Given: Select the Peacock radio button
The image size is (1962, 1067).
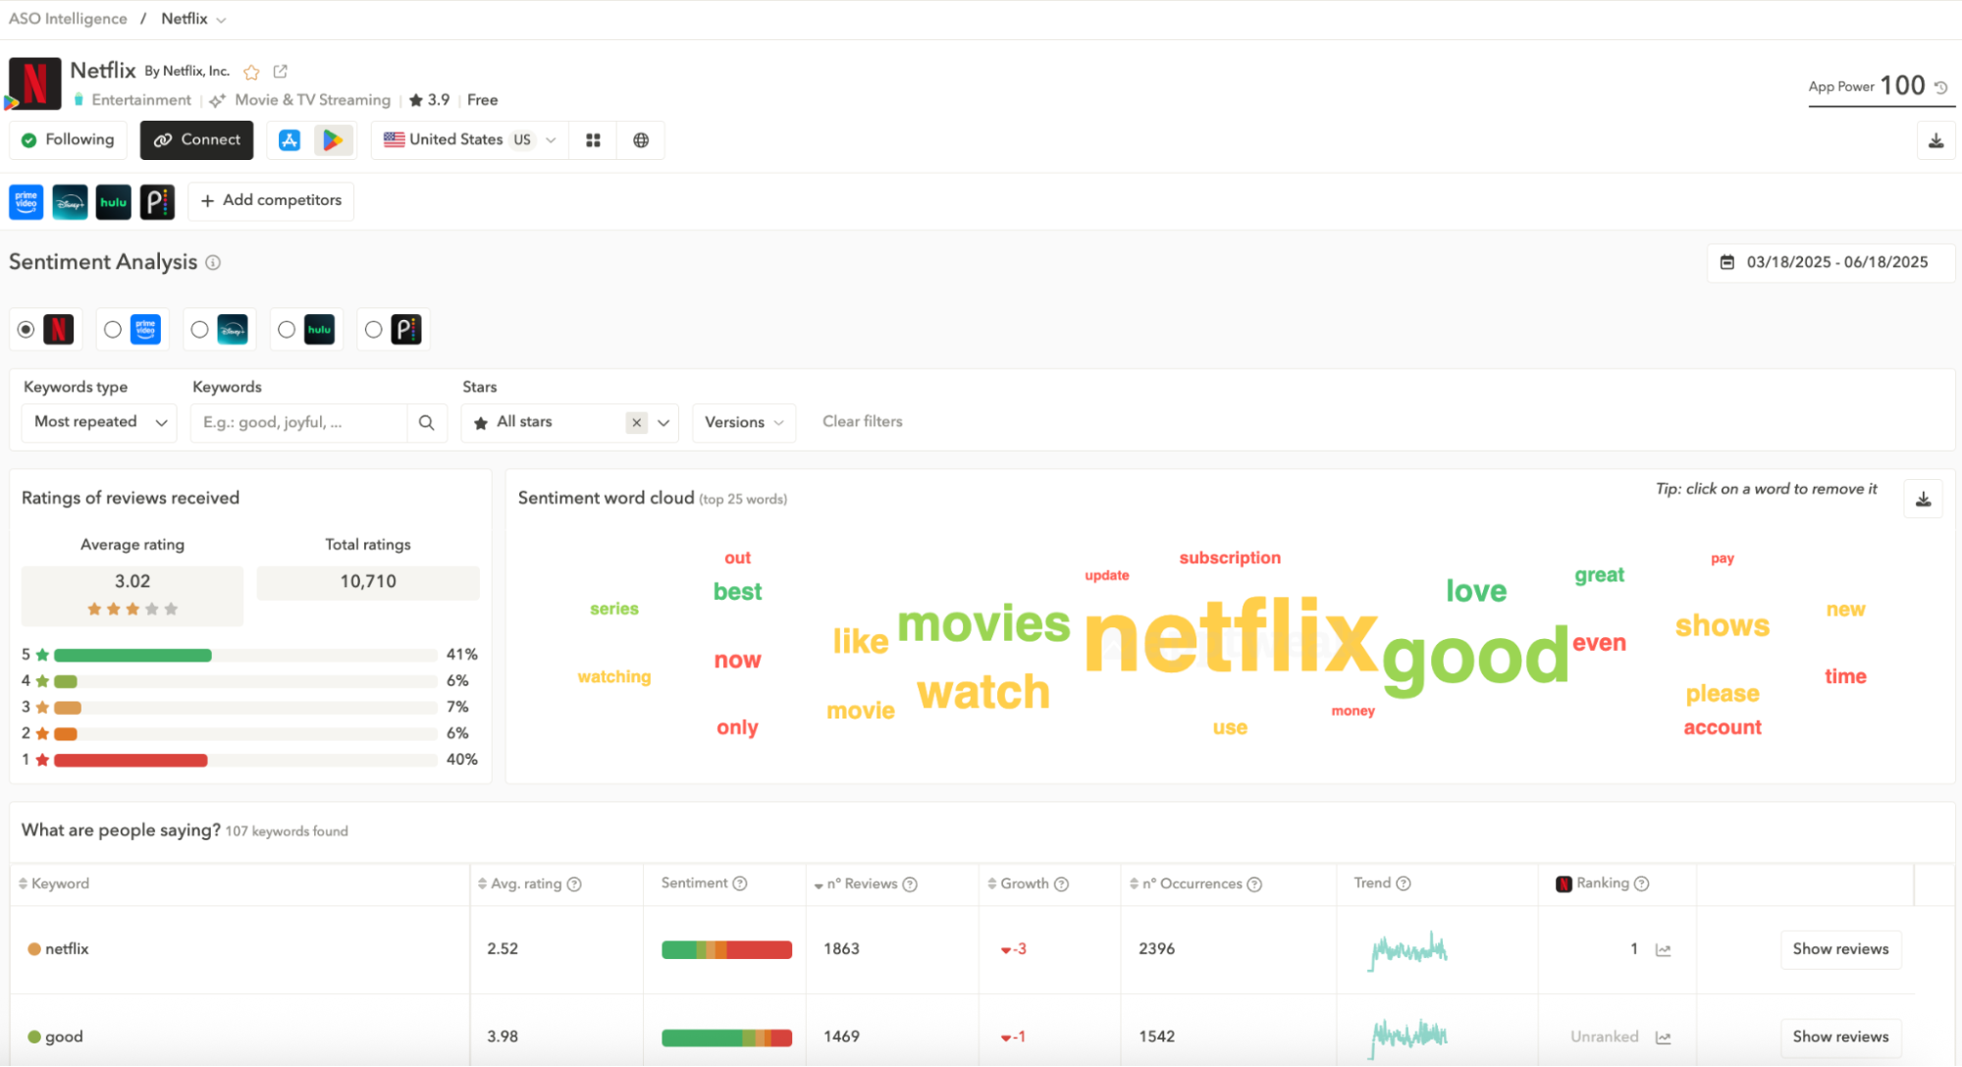Looking at the screenshot, I should 373,330.
